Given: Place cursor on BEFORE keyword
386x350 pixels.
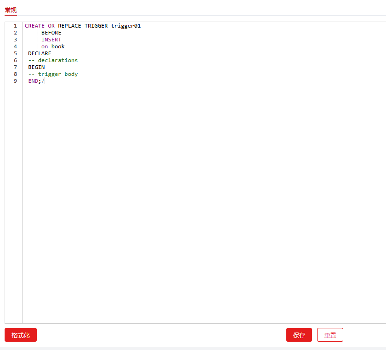Looking at the screenshot, I should [x=51, y=33].
